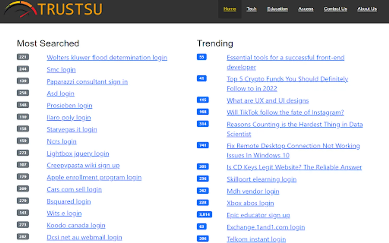
Task: Click Cars com sell login link
Action: 74,189
